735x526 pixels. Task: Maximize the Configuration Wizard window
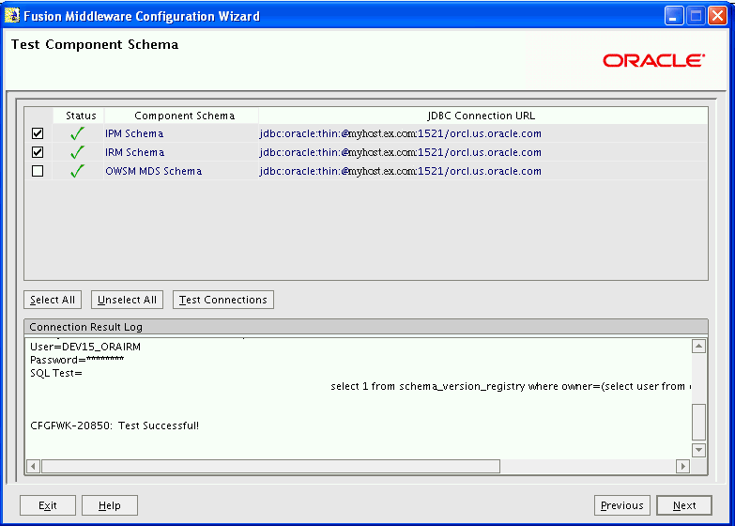point(697,16)
